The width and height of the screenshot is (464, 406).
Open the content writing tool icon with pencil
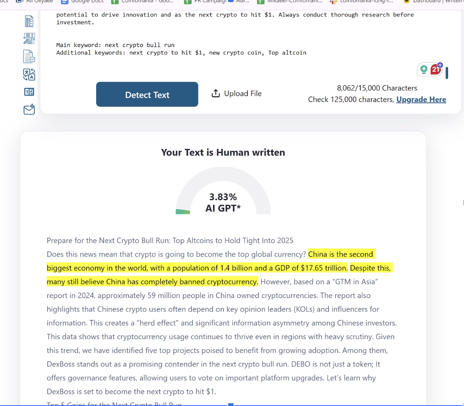(x=29, y=38)
